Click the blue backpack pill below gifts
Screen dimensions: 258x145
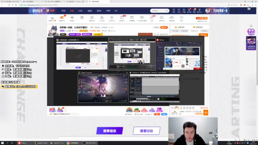(164, 114)
